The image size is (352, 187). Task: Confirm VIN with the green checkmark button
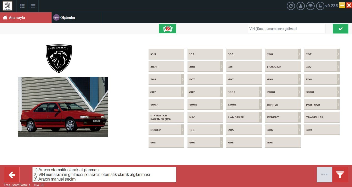click(x=340, y=29)
